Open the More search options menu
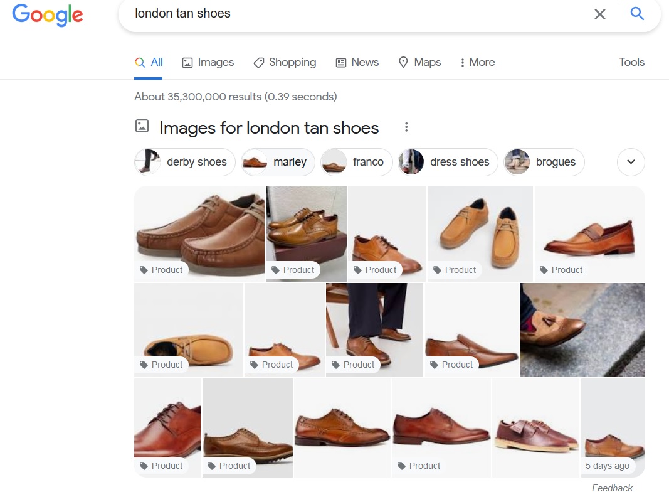Screen dimensions: 669x492 tap(477, 62)
